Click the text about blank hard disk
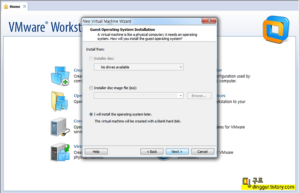299x193 pixels. [138, 121]
